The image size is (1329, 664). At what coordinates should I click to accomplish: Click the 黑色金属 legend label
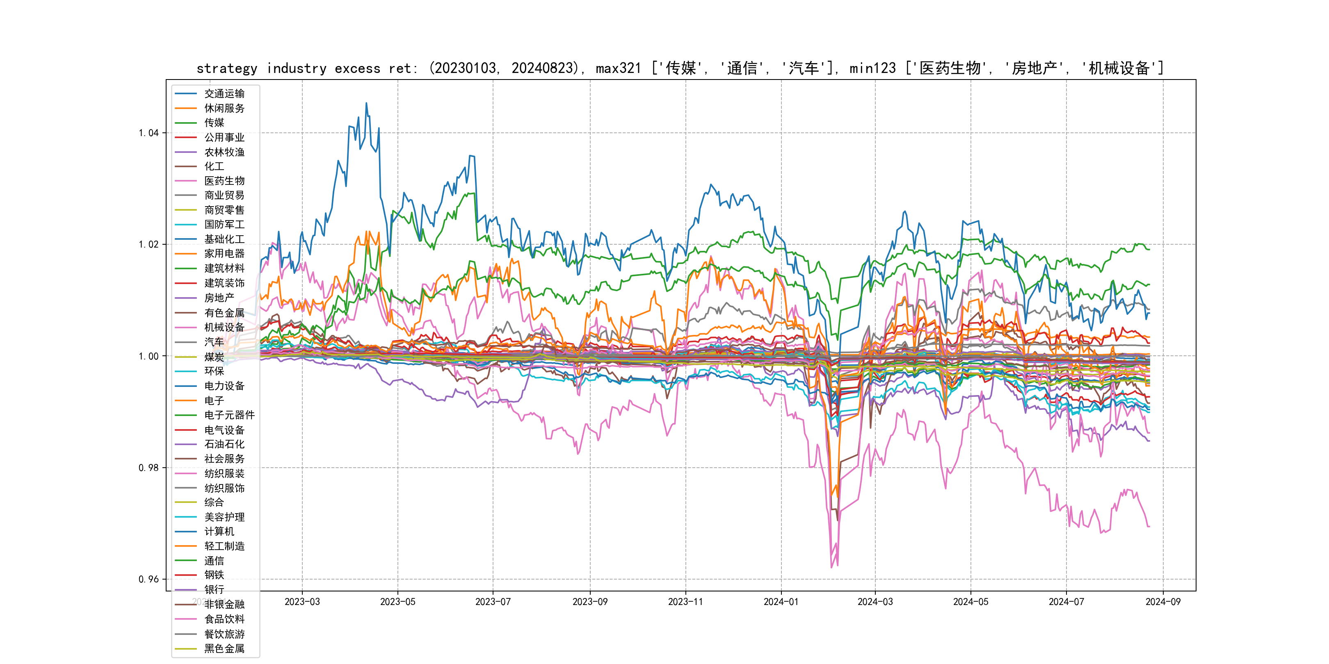click(224, 648)
